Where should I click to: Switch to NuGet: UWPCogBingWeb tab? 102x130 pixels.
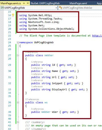[x=45, y=3]
